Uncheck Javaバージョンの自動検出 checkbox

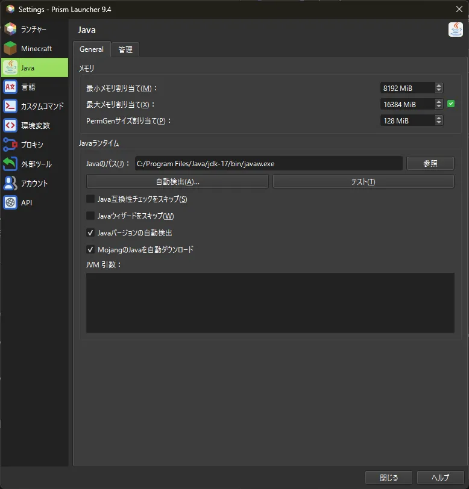90,232
